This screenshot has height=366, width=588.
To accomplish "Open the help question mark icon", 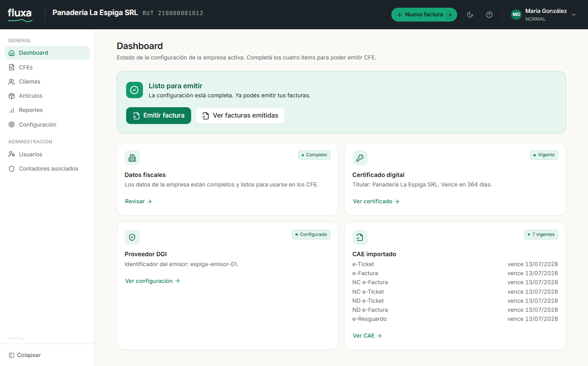I will 489,15.
